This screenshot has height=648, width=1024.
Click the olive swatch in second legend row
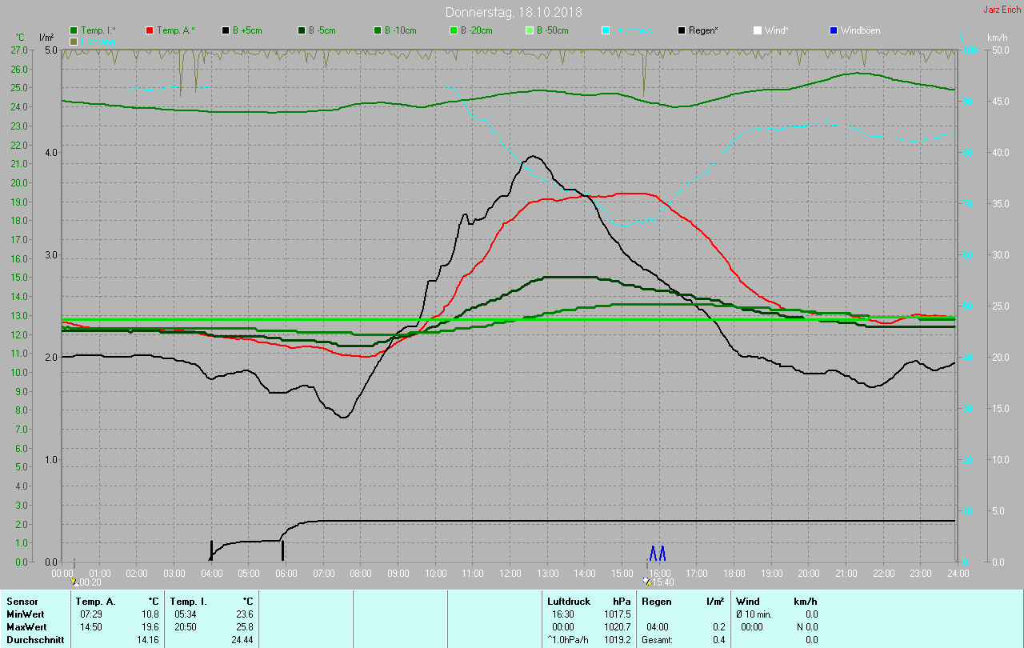click(x=74, y=41)
